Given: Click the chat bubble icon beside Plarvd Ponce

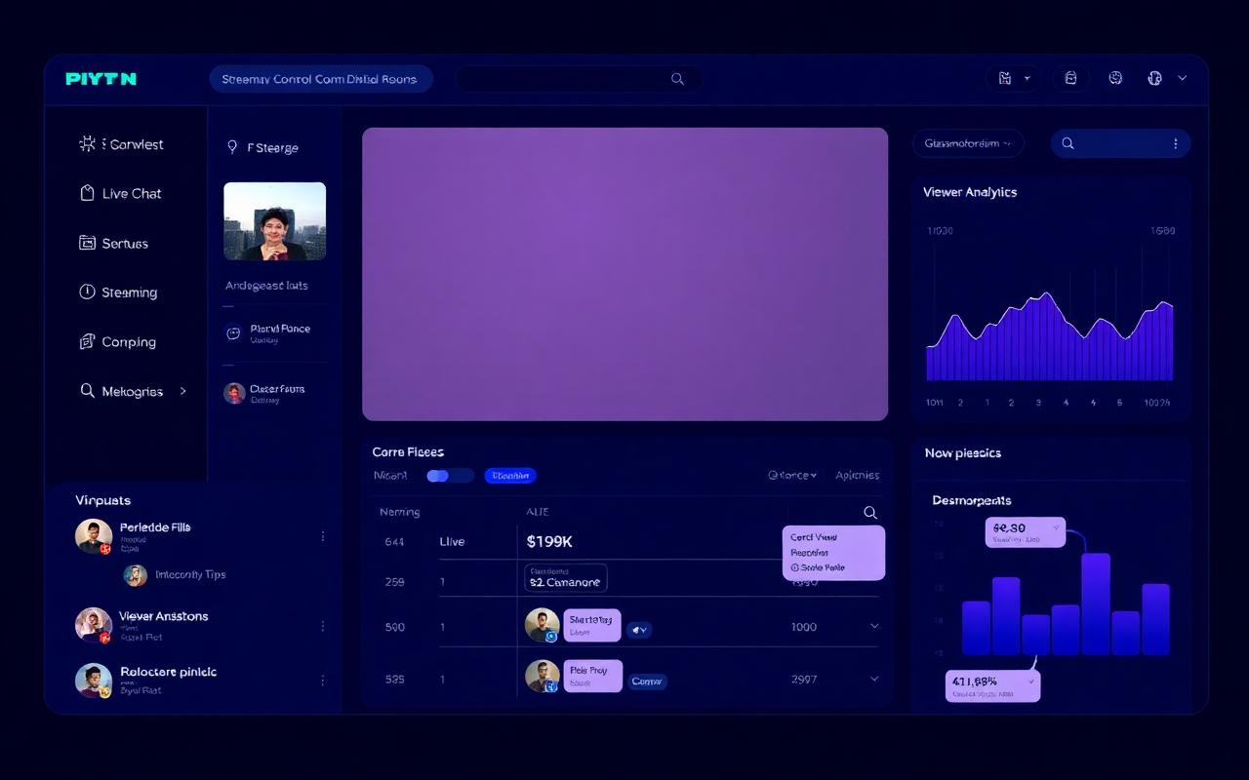Looking at the screenshot, I should tap(233, 333).
